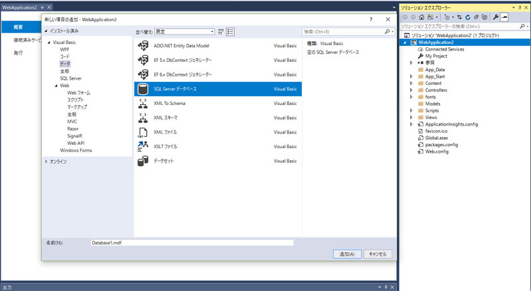Open Solution Explorer window options dropdown arrow
This screenshot has width=531, height=291.
pyautogui.click(x=513, y=7)
